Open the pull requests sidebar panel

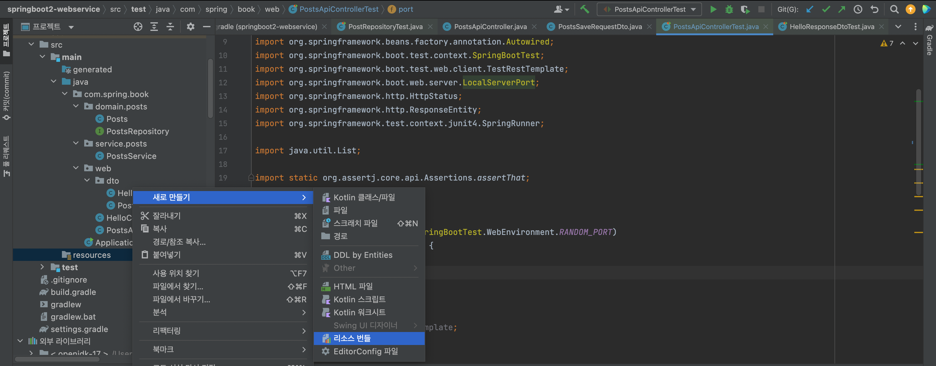[x=6, y=156]
